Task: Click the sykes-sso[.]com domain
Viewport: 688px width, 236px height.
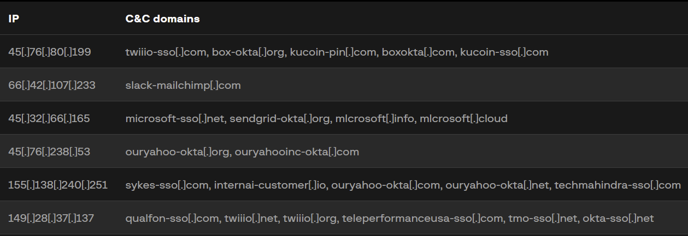Action: click(x=167, y=185)
